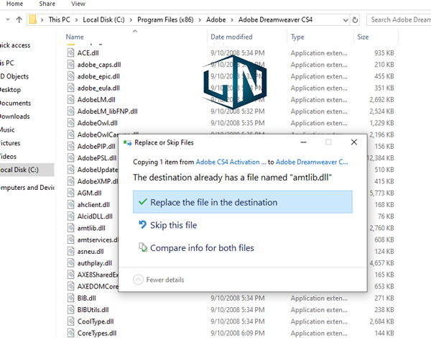Click the asneu.dll file icon
The height and width of the screenshot is (338, 431).
70,251
